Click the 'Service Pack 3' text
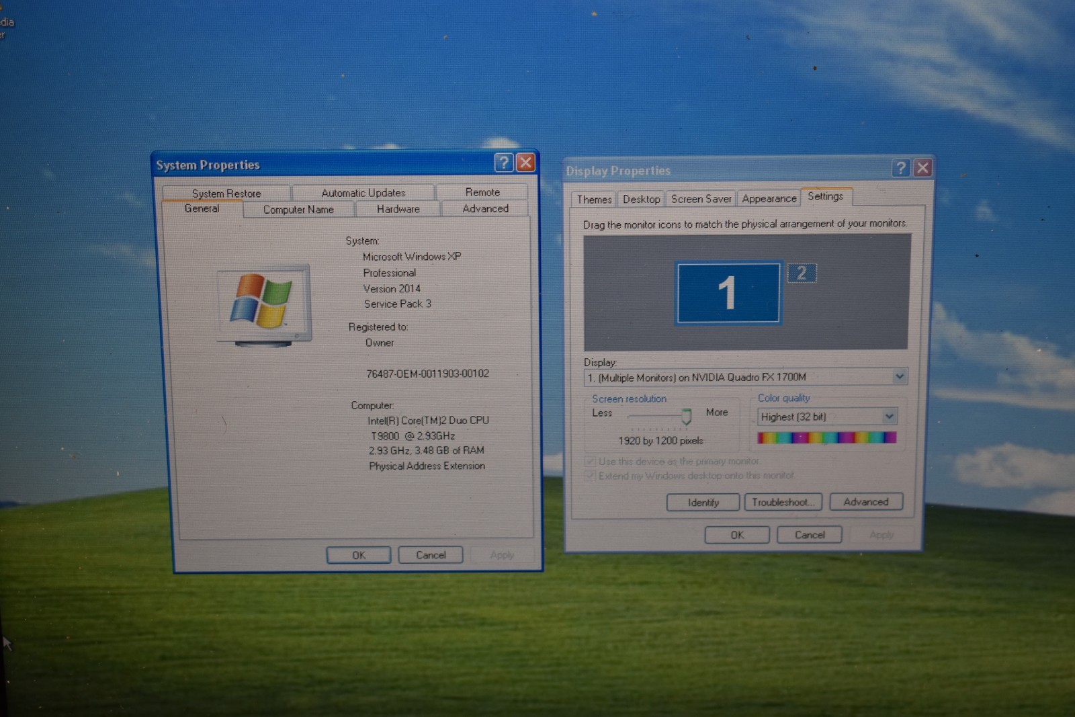The image size is (1075, 717). 398,304
